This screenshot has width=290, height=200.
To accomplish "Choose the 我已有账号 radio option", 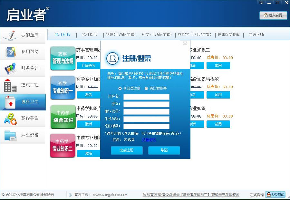I will 146,88.
